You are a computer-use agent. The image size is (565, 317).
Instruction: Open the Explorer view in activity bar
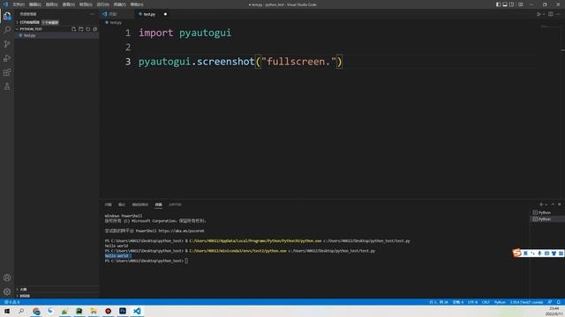(x=7, y=16)
